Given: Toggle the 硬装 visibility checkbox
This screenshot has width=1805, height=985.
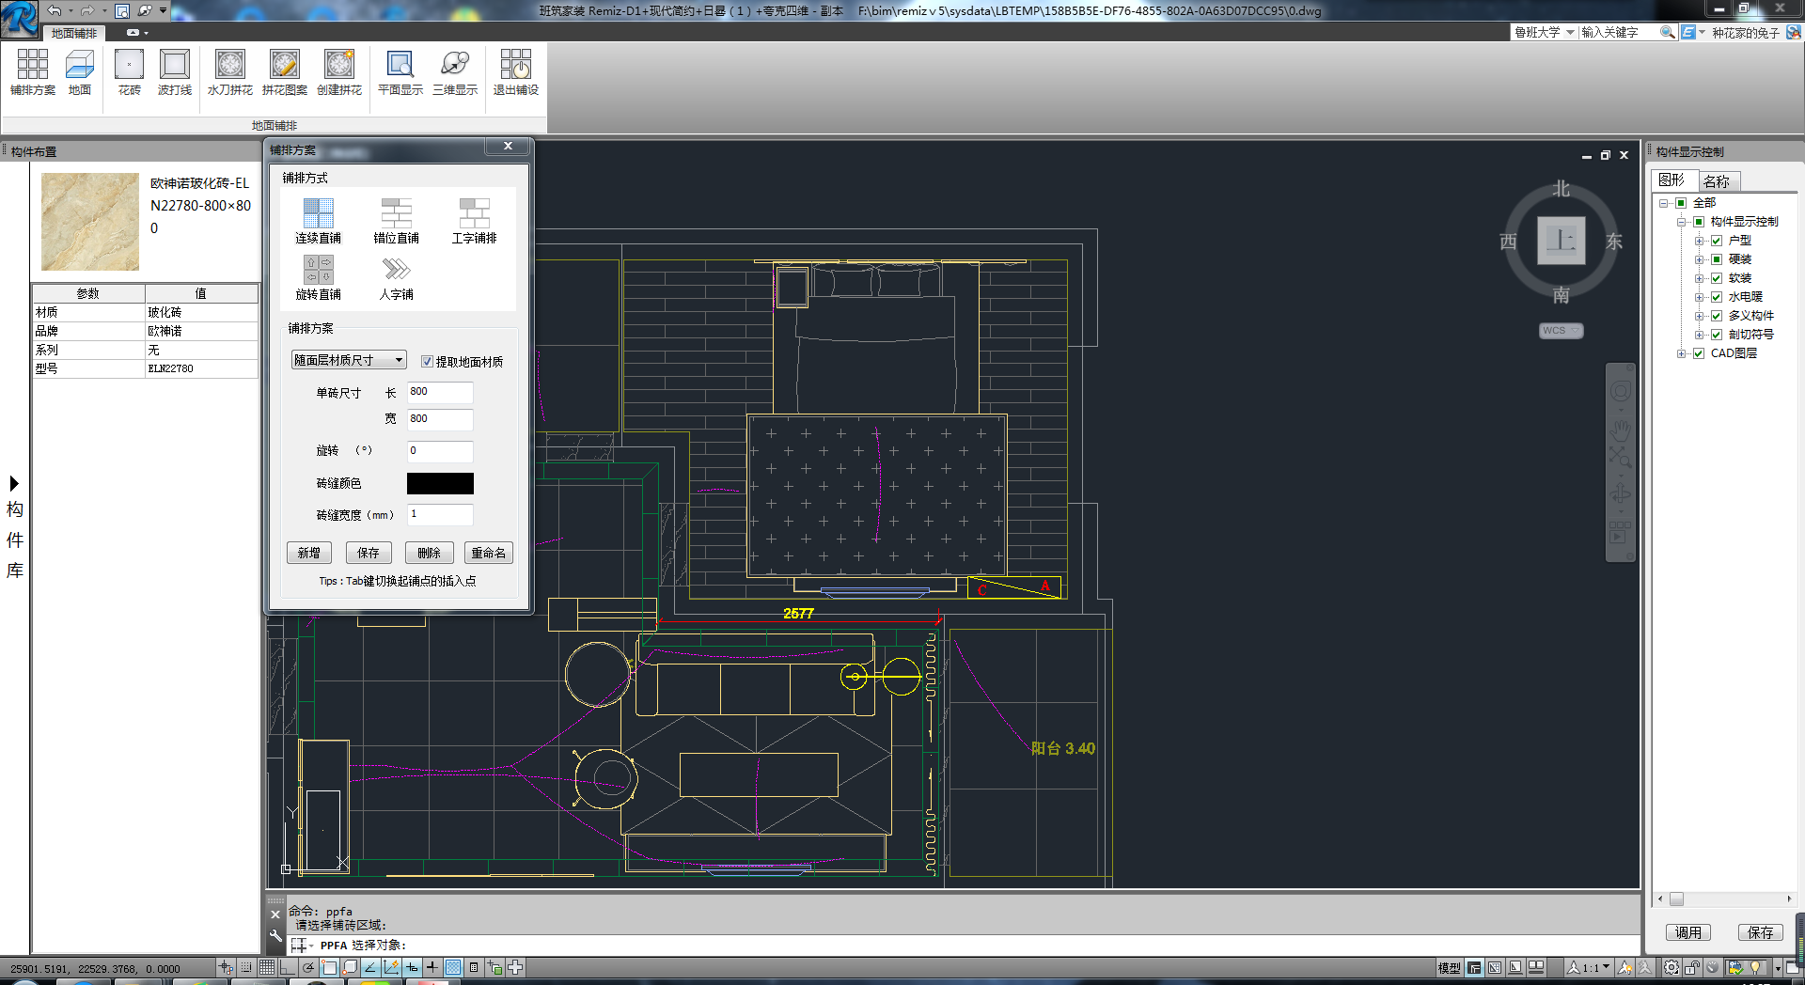Looking at the screenshot, I should pyautogui.click(x=1717, y=259).
